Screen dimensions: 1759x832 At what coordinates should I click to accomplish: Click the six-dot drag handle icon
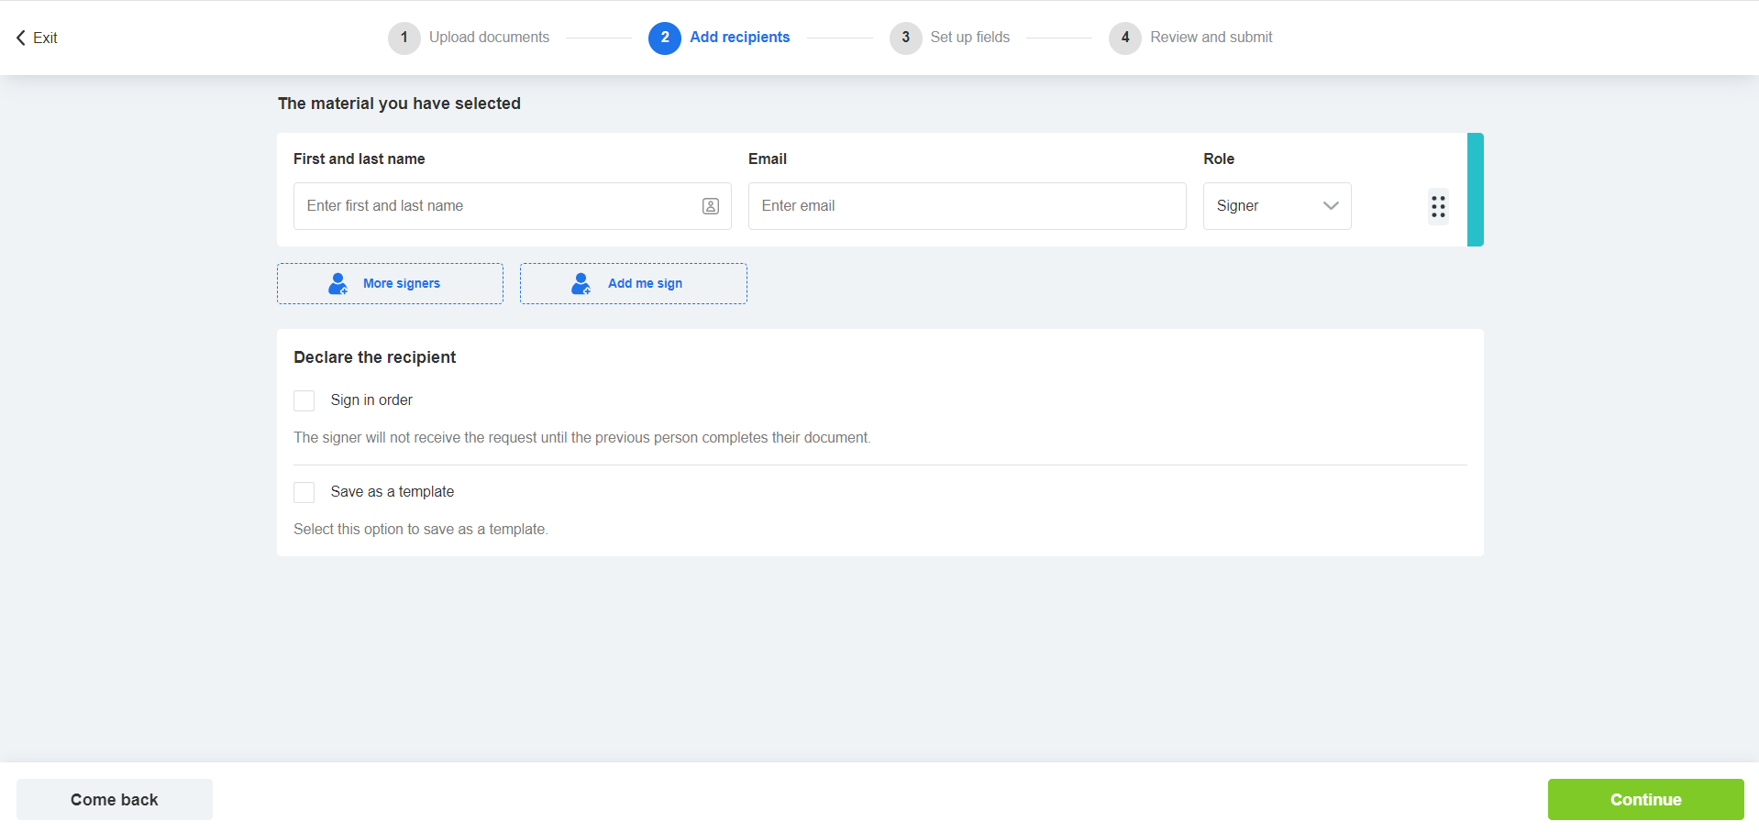click(1437, 206)
